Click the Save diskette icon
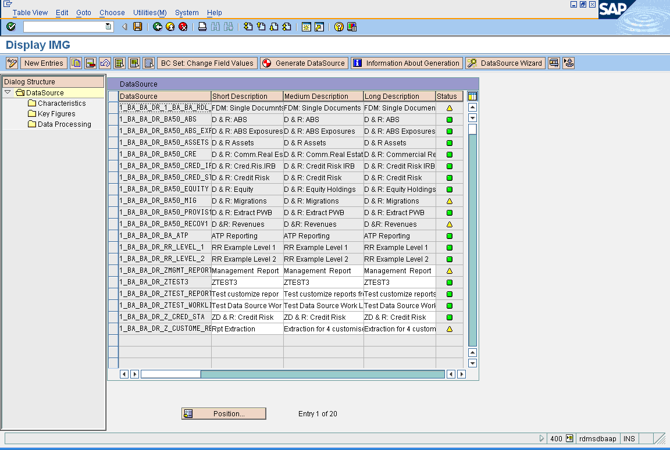This screenshot has height=450, width=670. pyautogui.click(x=138, y=27)
